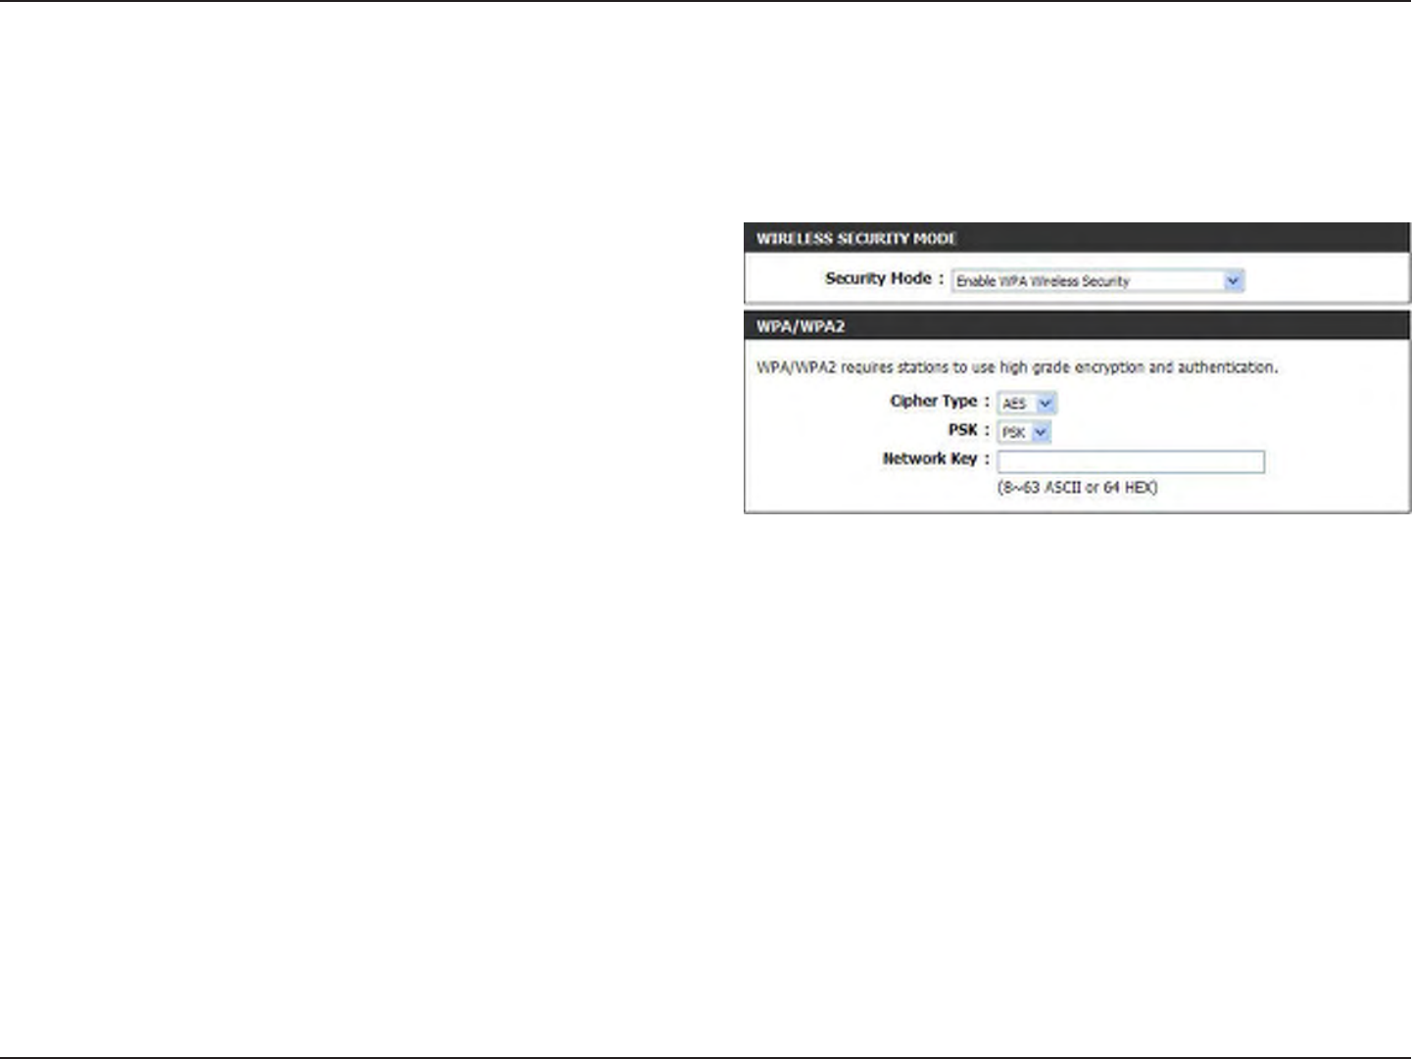The width and height of the screenshot is (1412, 1059).
Task: Click the 8~63 ASCII or 64 HEX hint
Action: pyautogui.click(x=1077, y=487)
